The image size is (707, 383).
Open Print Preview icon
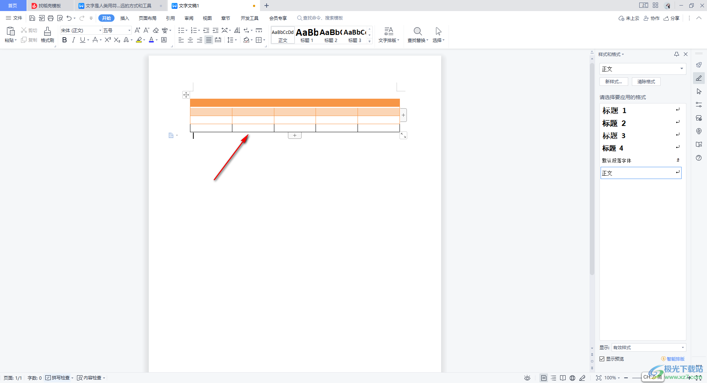tap(60, 18)
